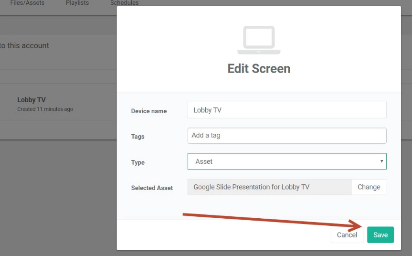The width and height of the screenshot is (412, 256).
Task: Save the Edit Screen changes
Action: (380, 235)
